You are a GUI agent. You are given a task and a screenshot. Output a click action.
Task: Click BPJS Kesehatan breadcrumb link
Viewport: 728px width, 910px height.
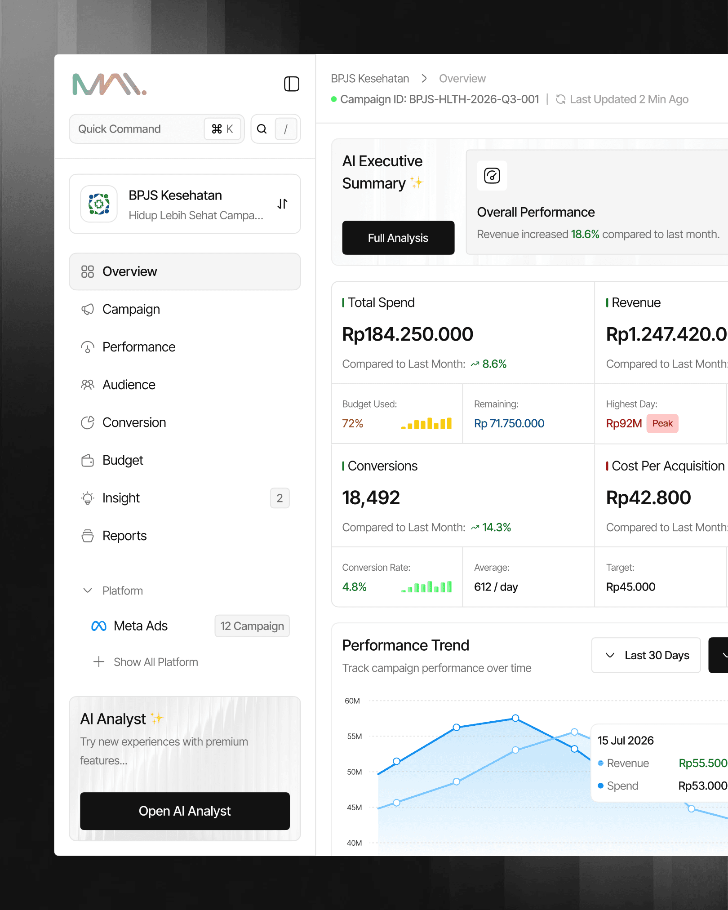click(370, 79)
